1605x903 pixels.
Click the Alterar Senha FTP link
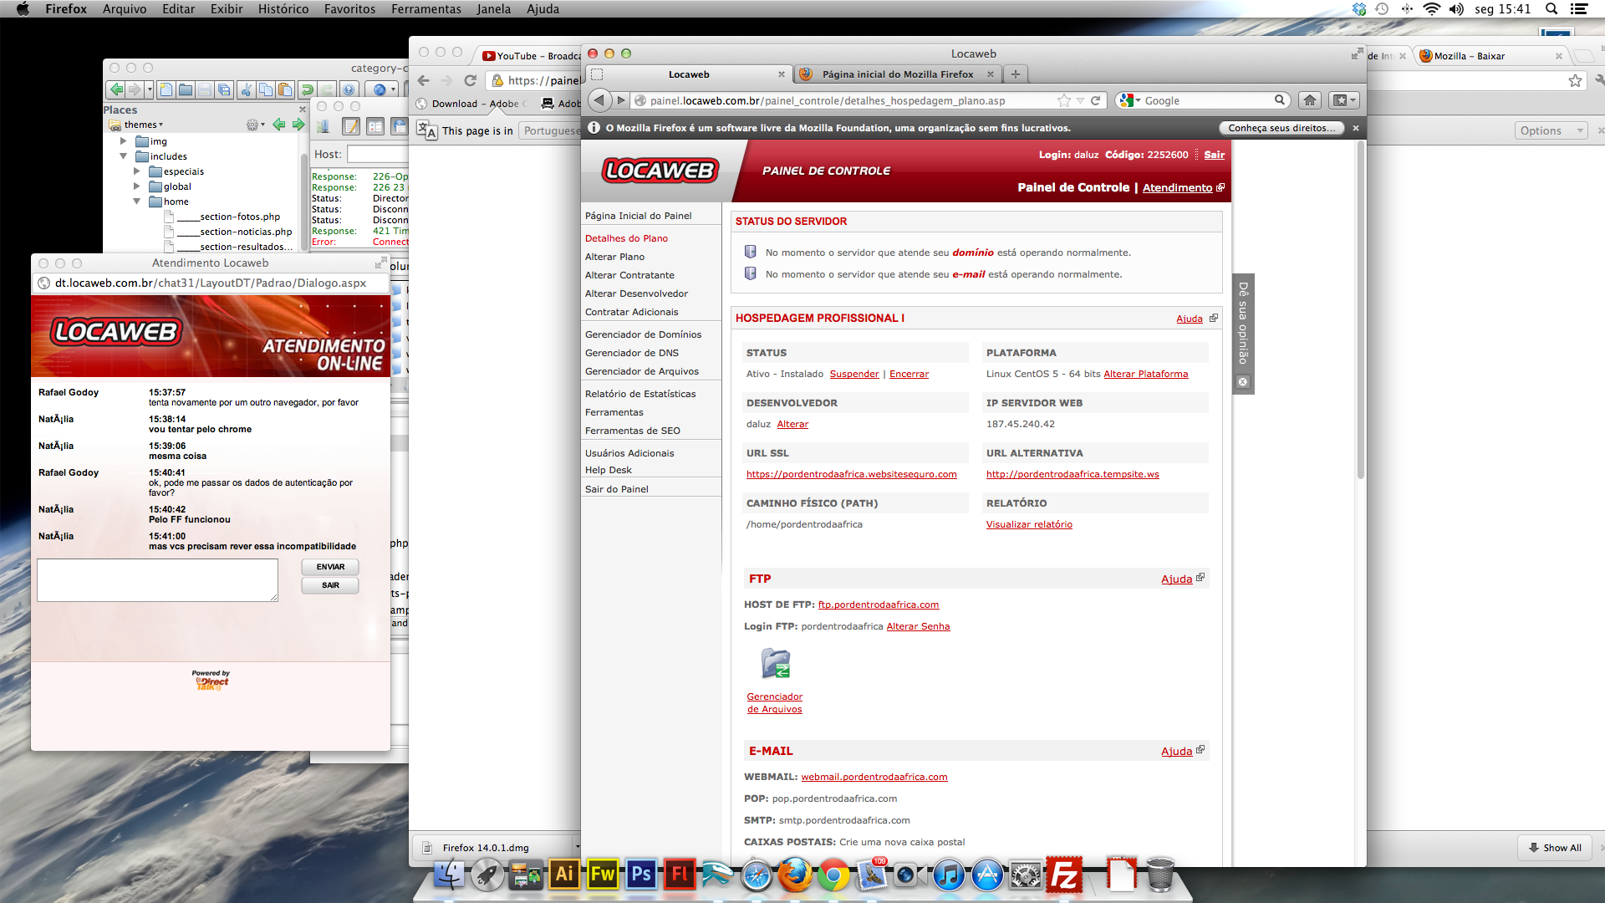coord(918,626)
